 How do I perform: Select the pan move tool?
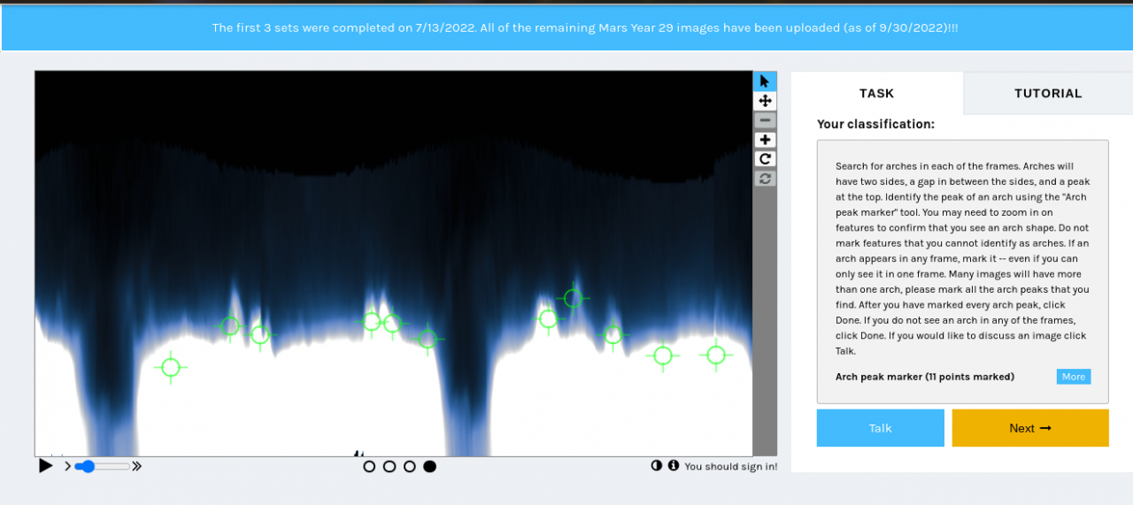click(x=765, y=101)
